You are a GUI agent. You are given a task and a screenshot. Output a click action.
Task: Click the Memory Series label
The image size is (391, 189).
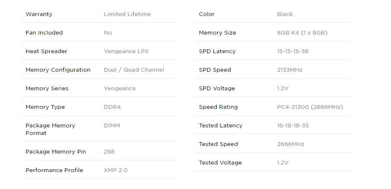(47, 89)
